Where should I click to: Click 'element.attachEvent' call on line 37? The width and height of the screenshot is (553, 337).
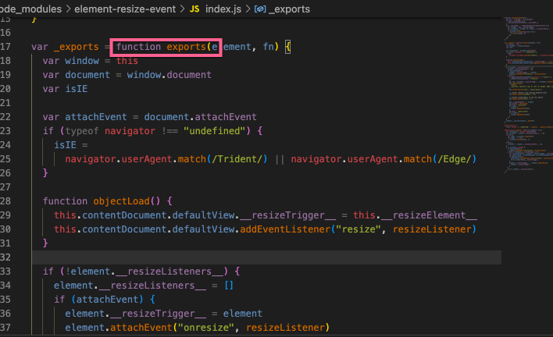click(118, 328)
